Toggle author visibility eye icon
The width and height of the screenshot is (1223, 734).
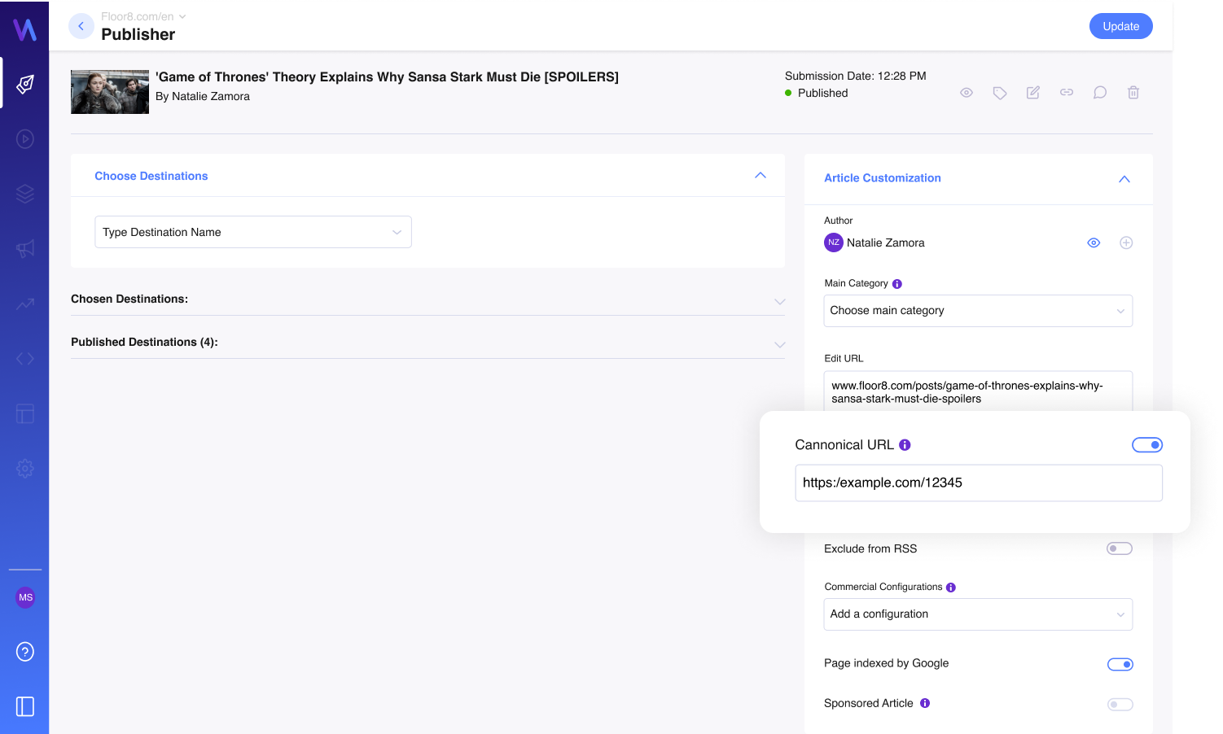tap(1094, 242)
